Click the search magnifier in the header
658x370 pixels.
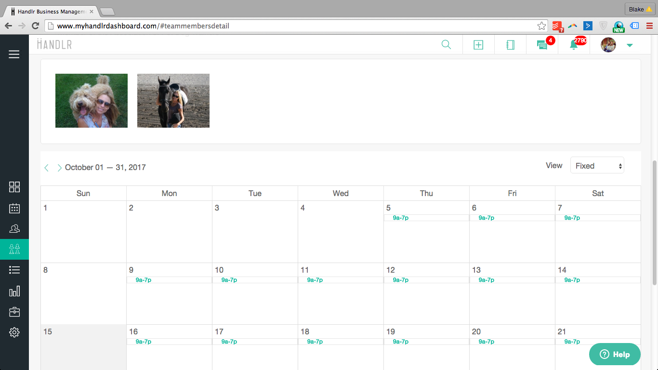click(446, 45)
